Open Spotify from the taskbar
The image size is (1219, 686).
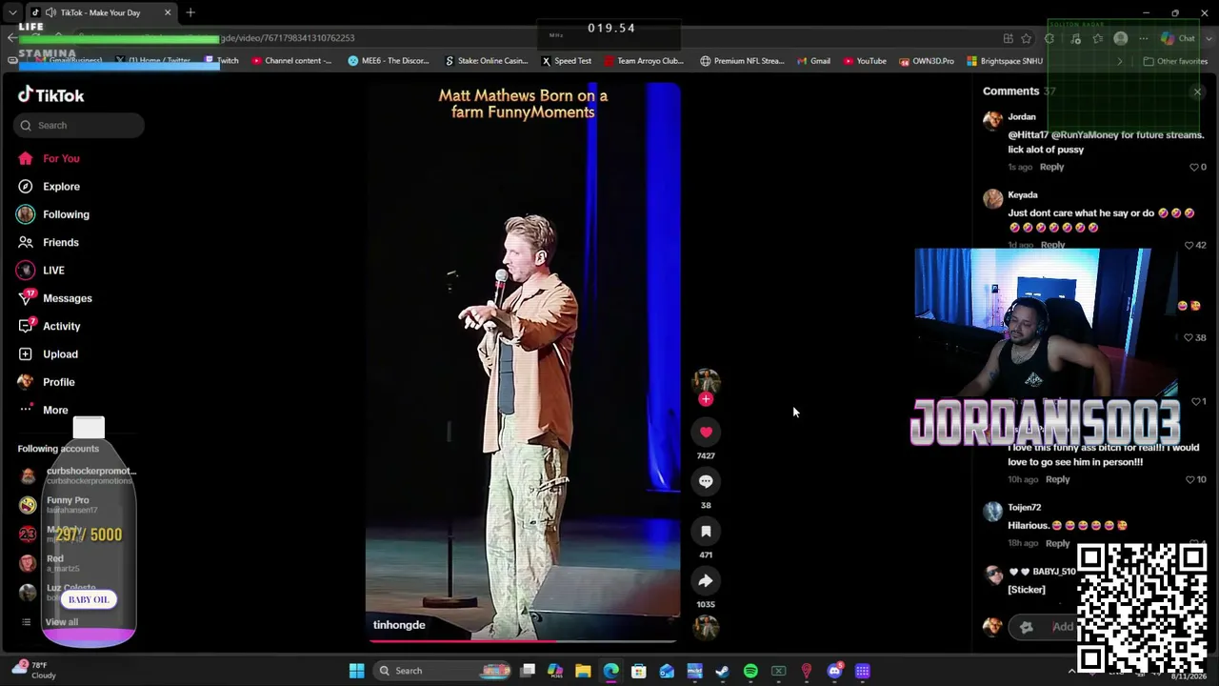tap(750, 671)
